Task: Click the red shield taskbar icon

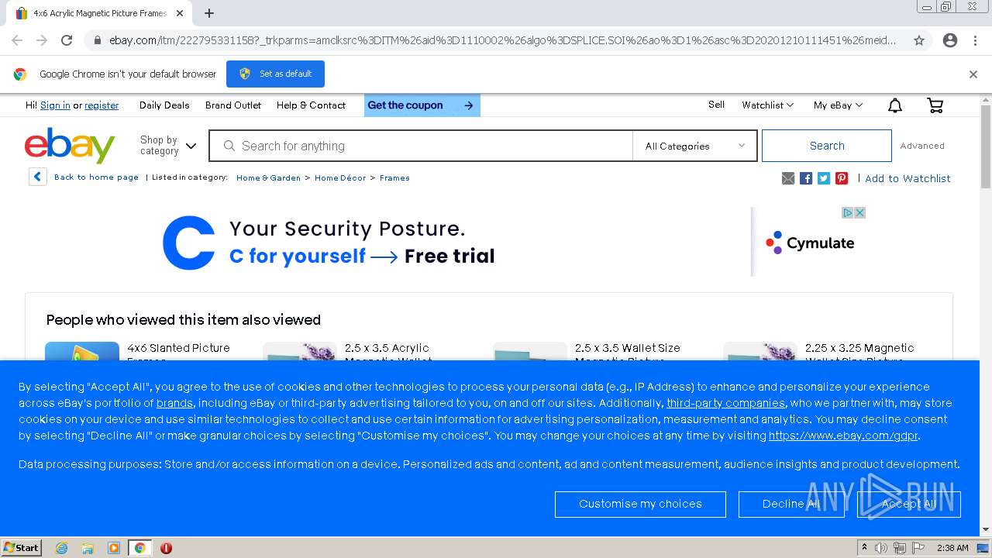Action: [166, 548]
